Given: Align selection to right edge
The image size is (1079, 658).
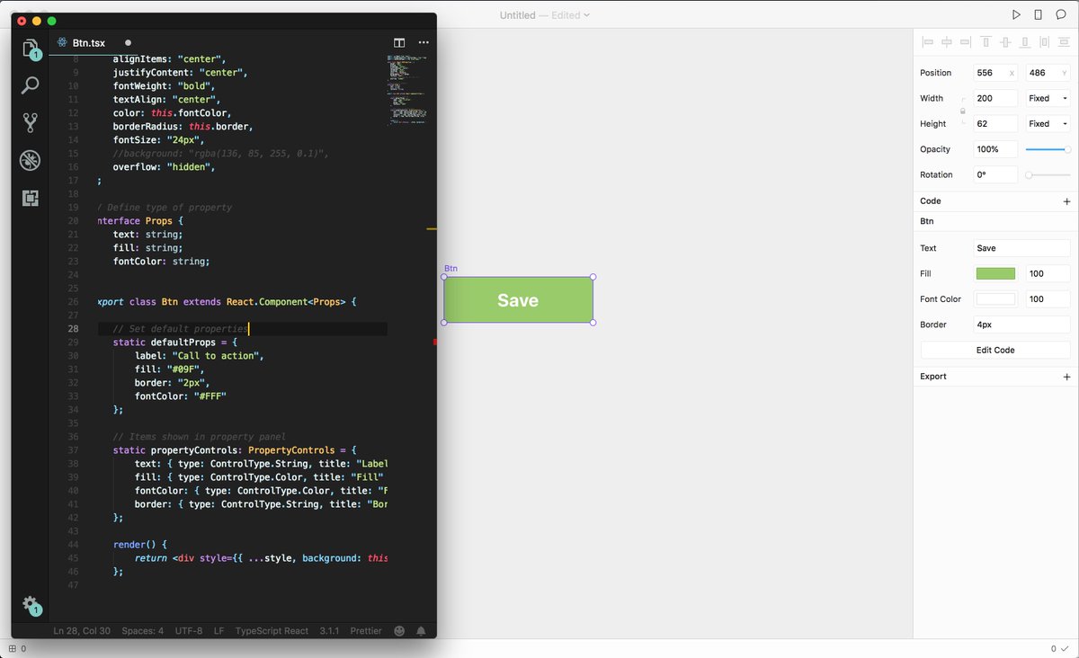Looking at the screenshot, I should click(966, 41).
